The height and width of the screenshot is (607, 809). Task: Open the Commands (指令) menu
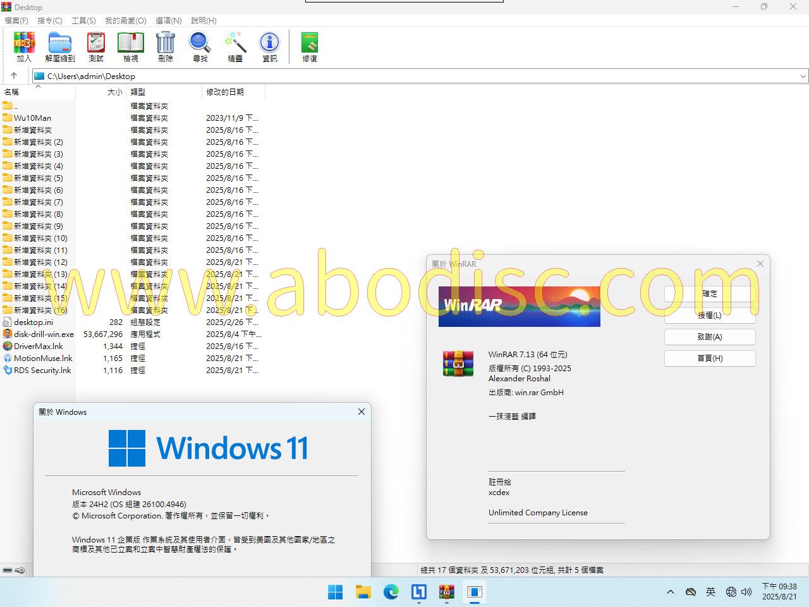pos(50,21)
